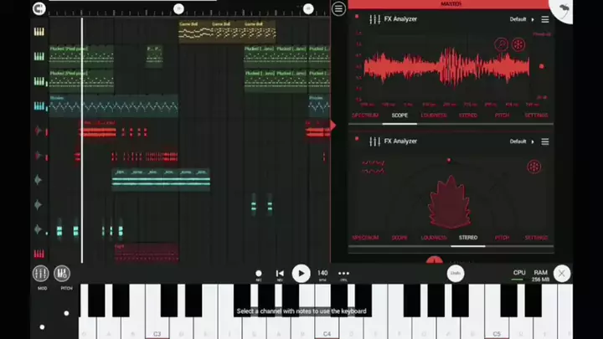Click the Game Bell clip in the playlist
This screenshot has height=339, width=603.
click(x=191, y=29)
